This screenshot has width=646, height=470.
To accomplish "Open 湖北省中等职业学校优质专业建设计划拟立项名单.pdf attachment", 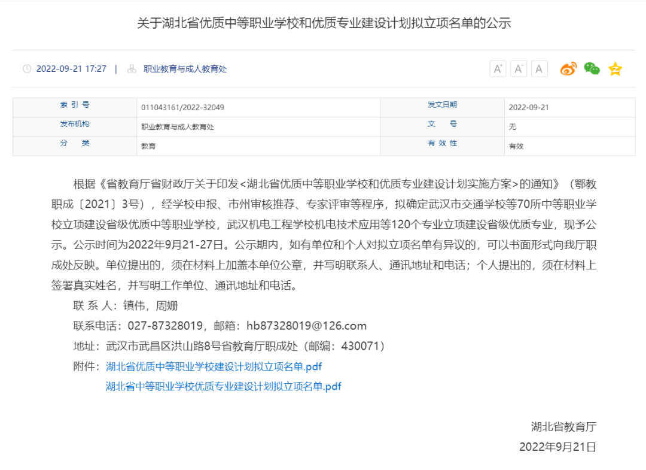I will click(223, 386).
